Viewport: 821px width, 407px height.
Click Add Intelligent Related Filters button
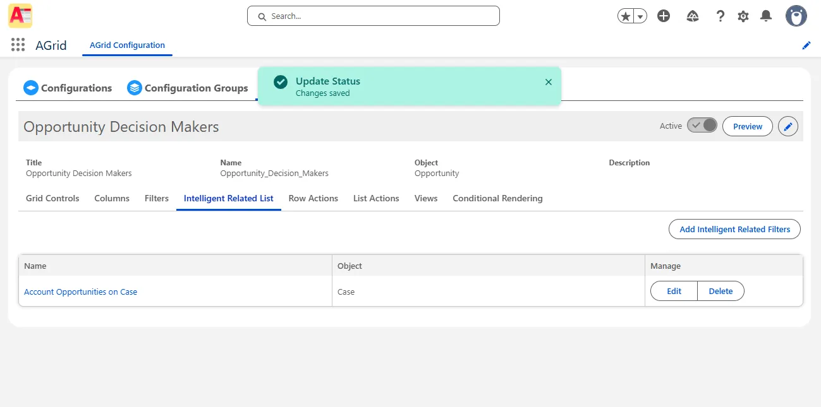pos(734,229)
